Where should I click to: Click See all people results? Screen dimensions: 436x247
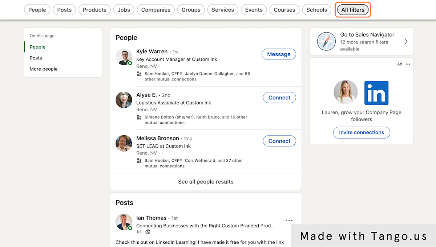click(x=206, y=182)
